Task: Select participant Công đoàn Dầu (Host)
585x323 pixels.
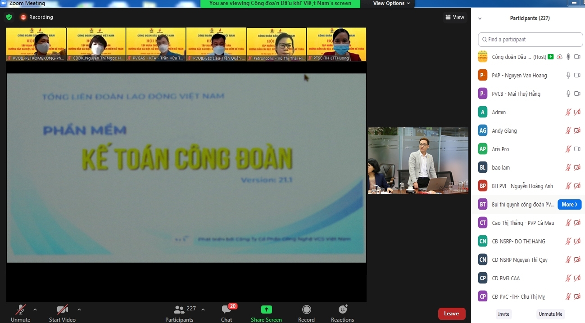Action: point(528,57)
